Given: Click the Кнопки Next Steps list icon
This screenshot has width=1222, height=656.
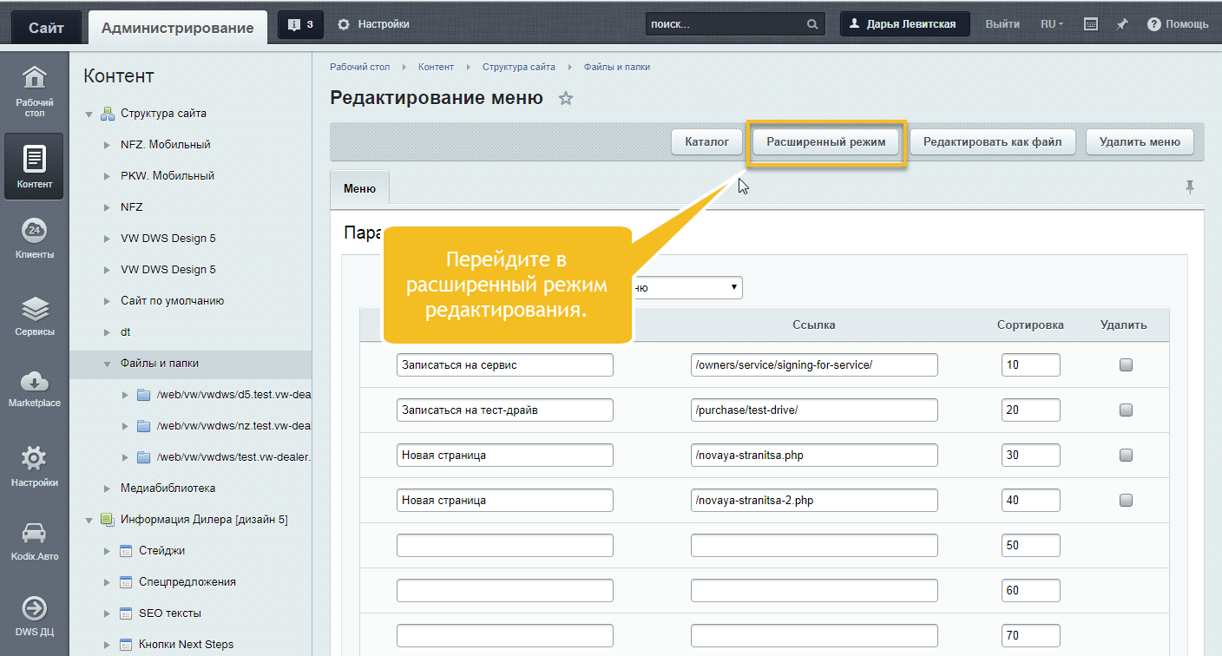Looking at the screenshot, I should (126, 645).
